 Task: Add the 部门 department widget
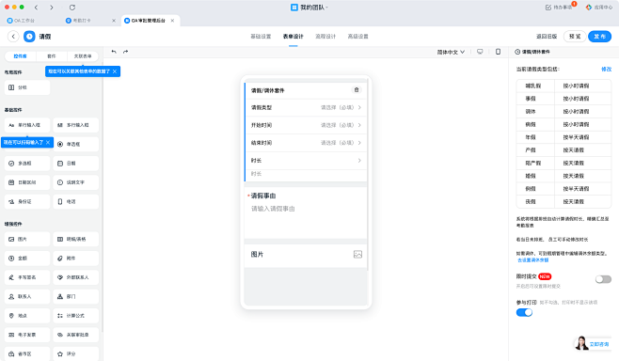pos(76,296)
